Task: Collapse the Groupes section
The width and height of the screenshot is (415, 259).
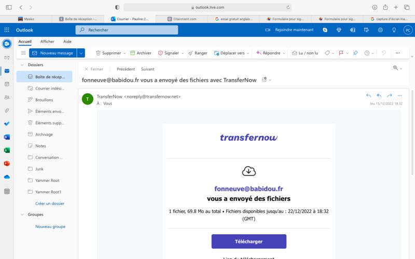Action: pos(22,214)
